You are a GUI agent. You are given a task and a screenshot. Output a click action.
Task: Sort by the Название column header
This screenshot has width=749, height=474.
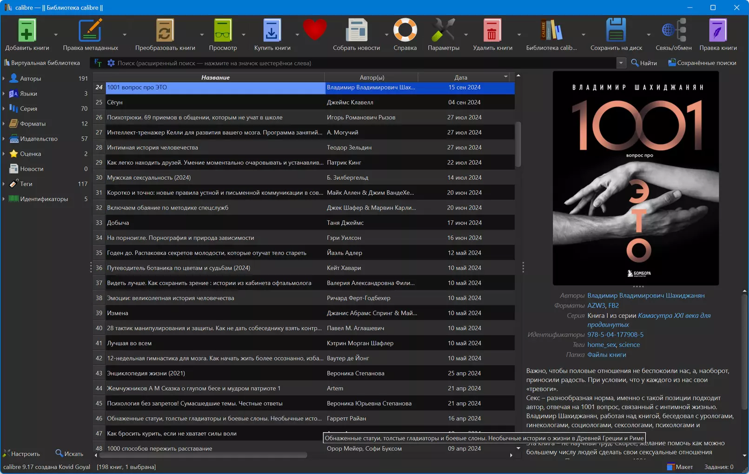pos(215,78)
